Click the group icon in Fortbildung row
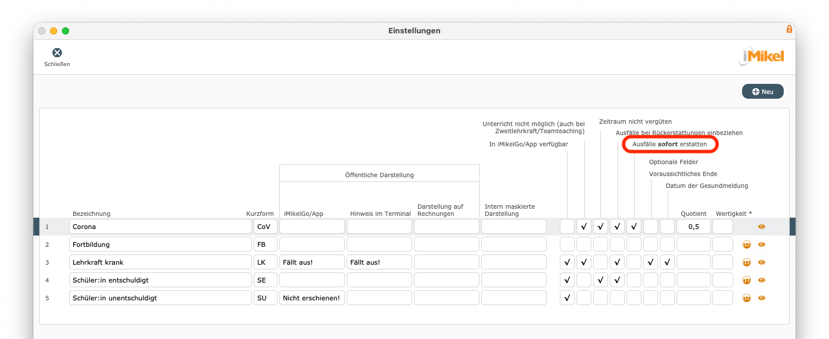The width and height of the screenshot is (829, 339). point(747,244)
